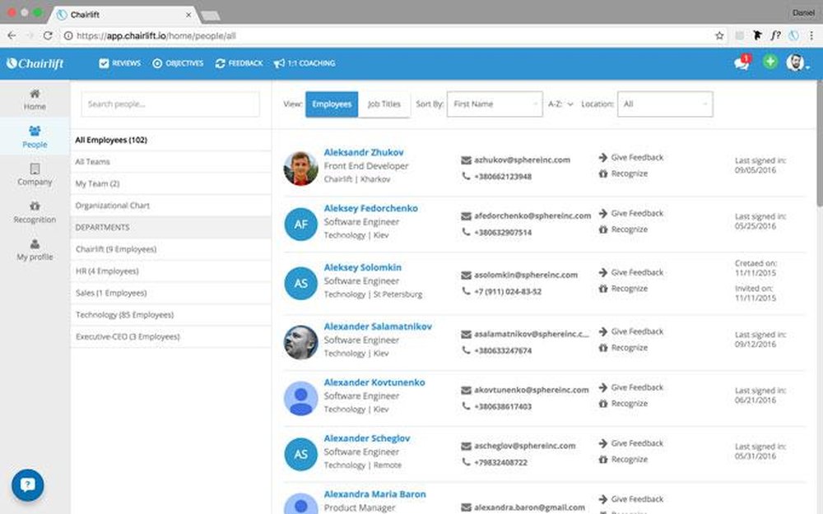Click email icon for Alexander Kovtunenko

click(466, 390)
